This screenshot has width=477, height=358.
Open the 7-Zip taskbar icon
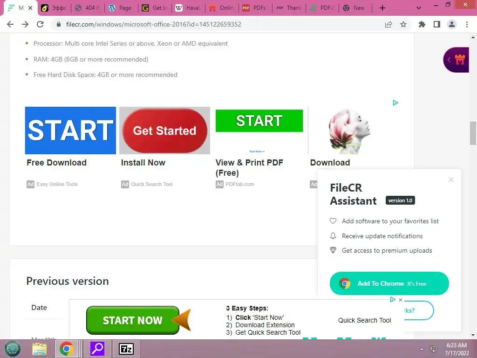[126, 349]
